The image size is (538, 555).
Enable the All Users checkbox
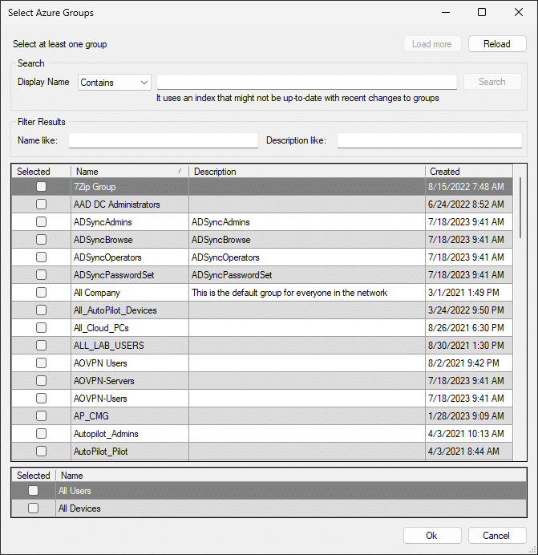(33, 491)
